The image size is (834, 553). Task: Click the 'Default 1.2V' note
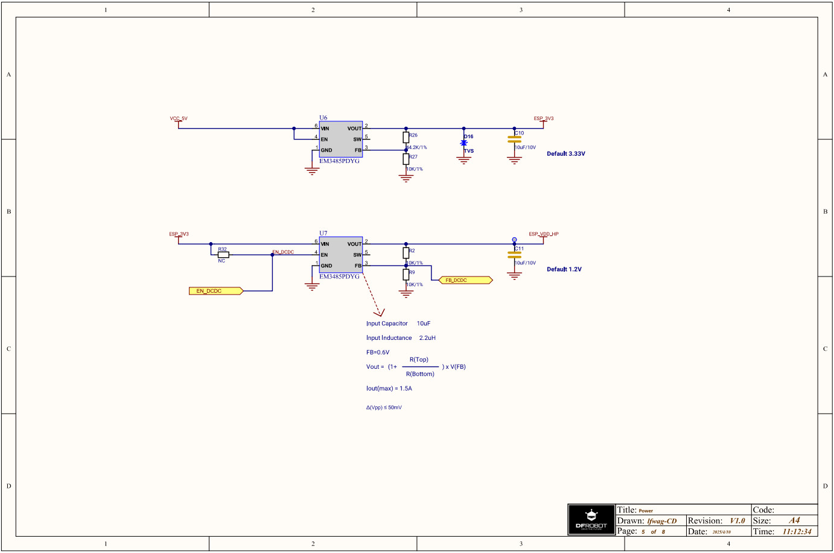point(564,269)
